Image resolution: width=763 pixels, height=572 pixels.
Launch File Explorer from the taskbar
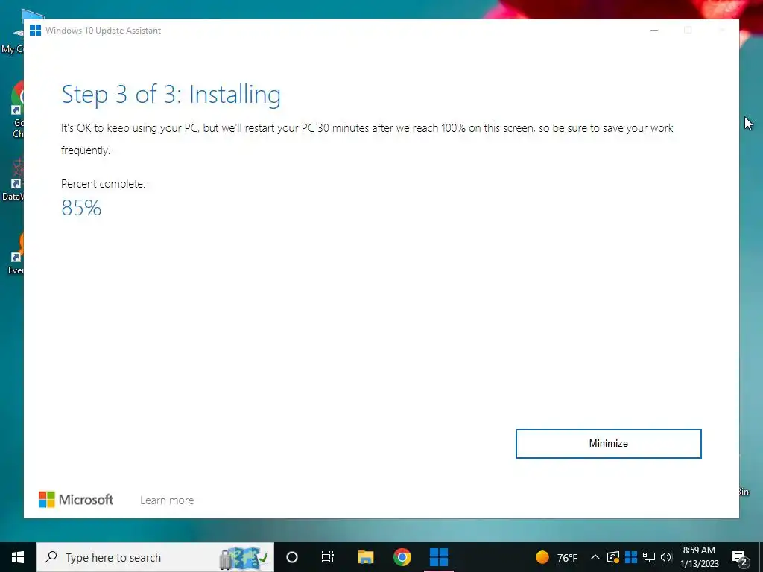pos(365,557)
